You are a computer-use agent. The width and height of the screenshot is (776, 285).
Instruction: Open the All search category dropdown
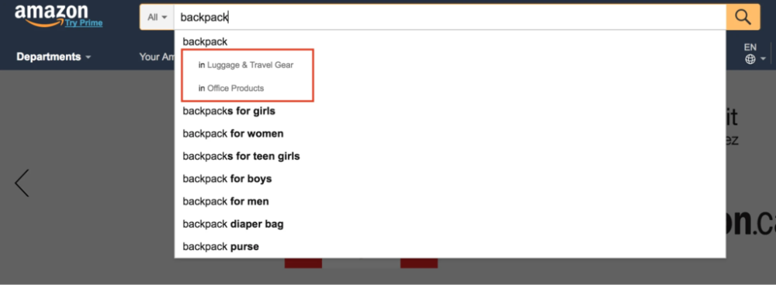158,17
